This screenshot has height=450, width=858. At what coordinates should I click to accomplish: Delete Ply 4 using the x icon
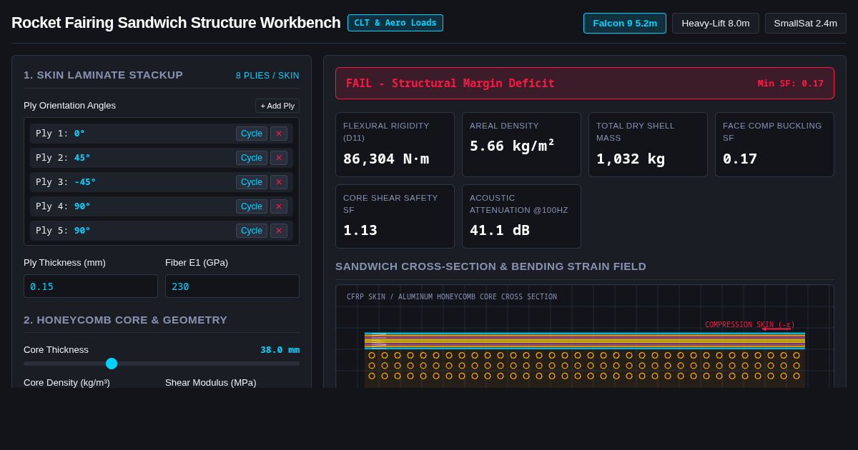point(279,206)
